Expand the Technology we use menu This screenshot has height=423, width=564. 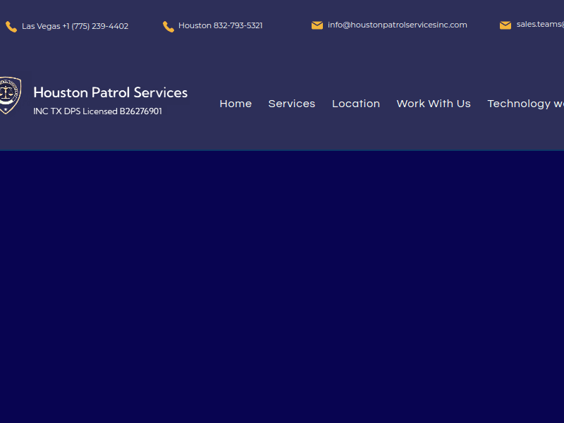[x=525, y=104]
